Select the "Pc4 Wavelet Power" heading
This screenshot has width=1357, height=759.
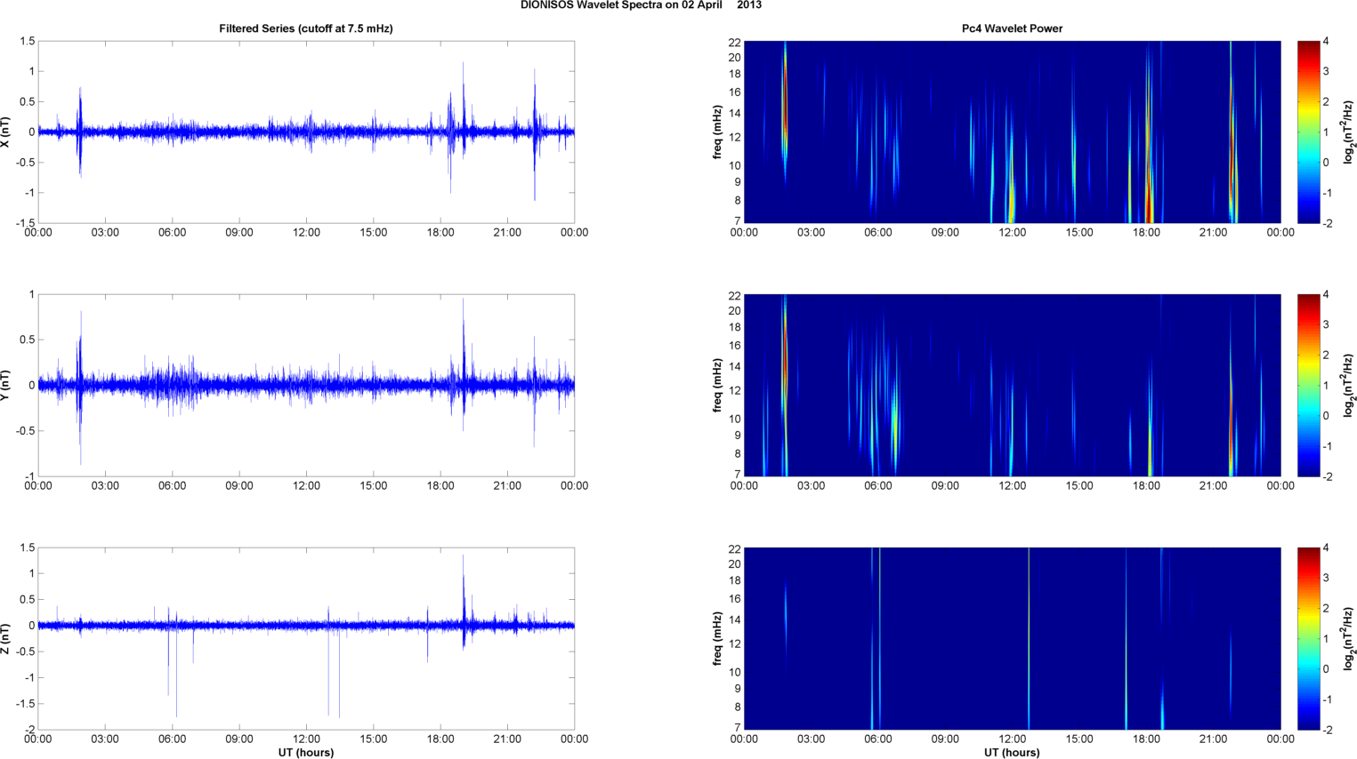(x=1012, y=28)
